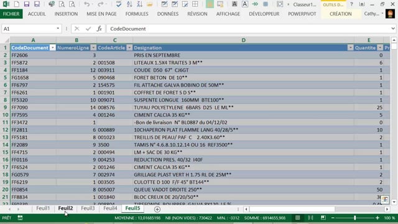Click the user account avatar picture

(390, 14)
